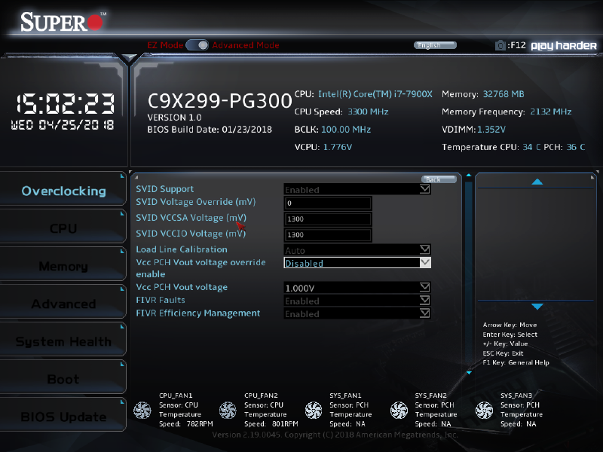The height and width of the screenshot is (452, 603).
Task: Click the 15:02:23 clock display
Action: point(65,103)
